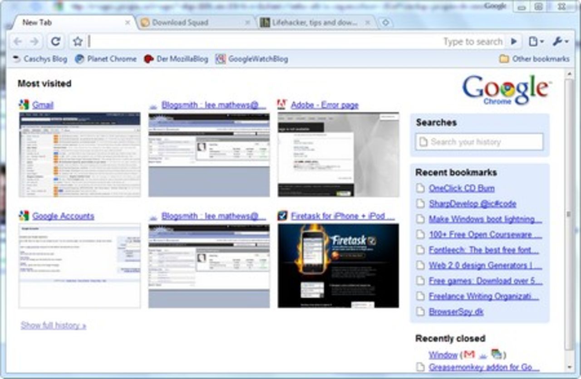Open the Firetask for iPhone thumbnail
Image resolution: width=581 pixels, height=379 pixels.
coord(338,265)
